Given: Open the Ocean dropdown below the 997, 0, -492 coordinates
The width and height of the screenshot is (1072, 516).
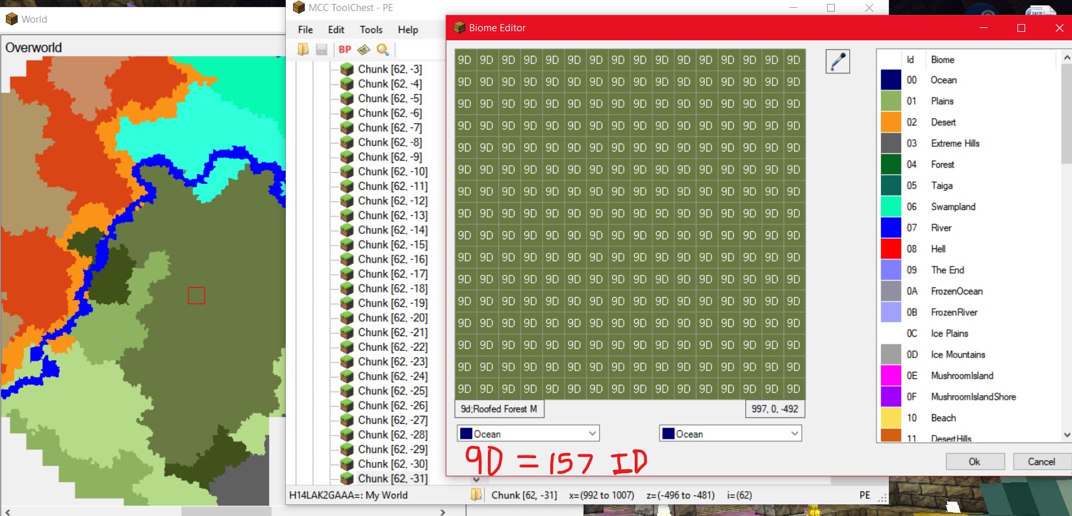Looking at the screenshot, I should (x=730, y=433).
